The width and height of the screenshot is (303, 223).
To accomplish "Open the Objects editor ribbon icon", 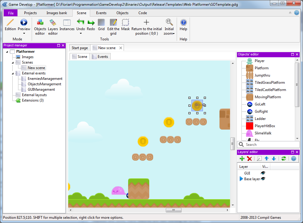I will pos(40,23).
